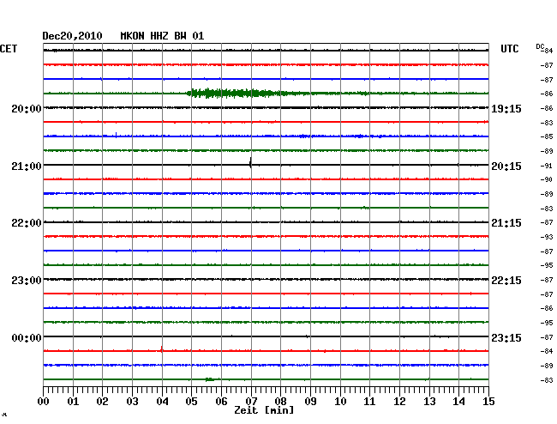The image size is (557, 424).
Task: Click minute tick label 12 on time axis
Action: click(x=399, y=402)
